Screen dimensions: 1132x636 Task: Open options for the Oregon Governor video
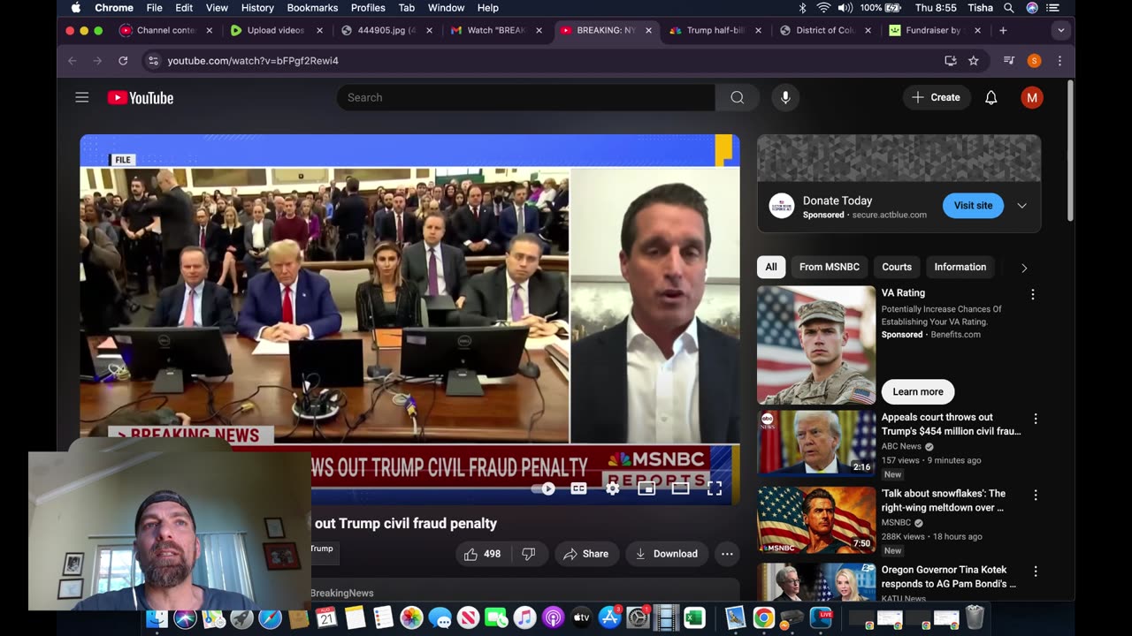click(1036, 572)
